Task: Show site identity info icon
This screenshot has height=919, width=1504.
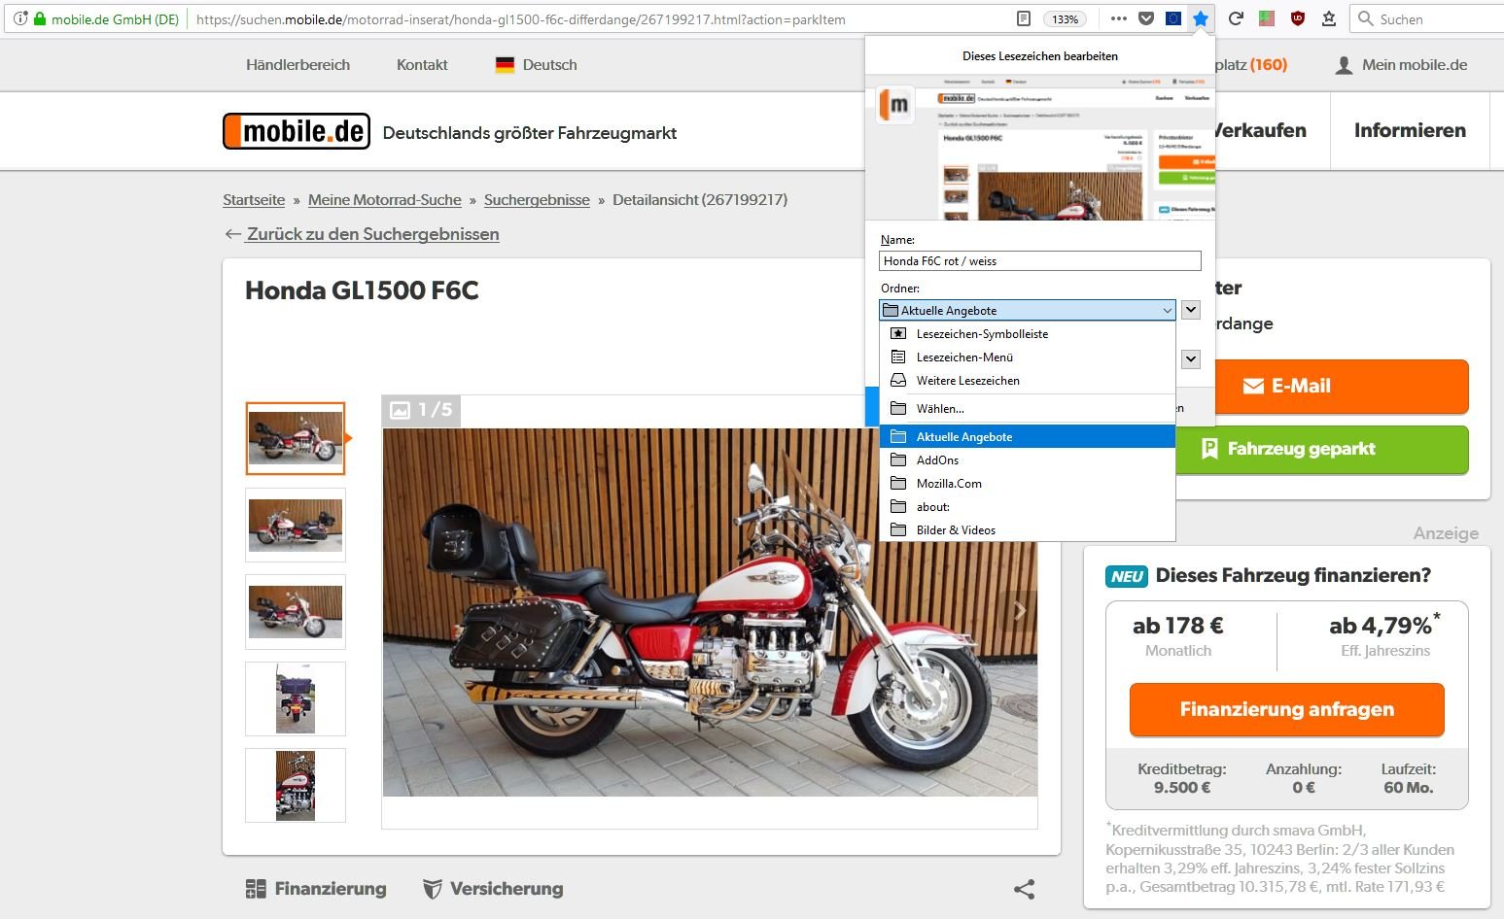Action: click(x=20, y=18)
